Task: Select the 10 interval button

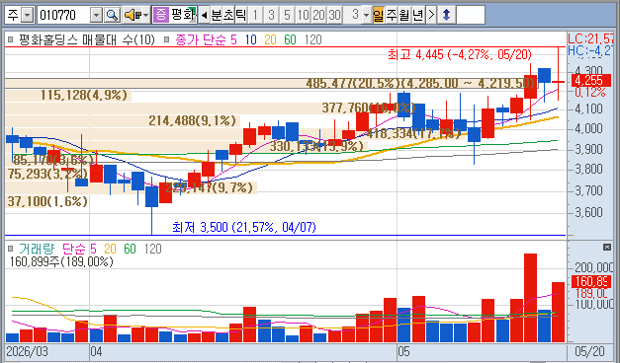Action: click(x=303, y=16)
